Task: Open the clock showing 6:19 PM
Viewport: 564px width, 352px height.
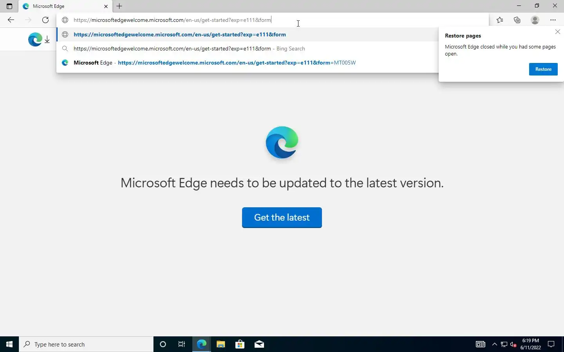Action: (531, 344)
